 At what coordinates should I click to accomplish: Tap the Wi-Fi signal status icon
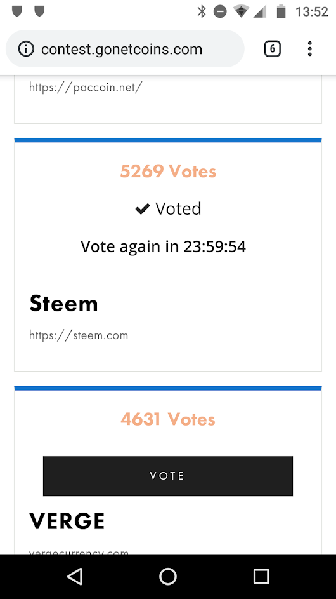tap(241, 12)
